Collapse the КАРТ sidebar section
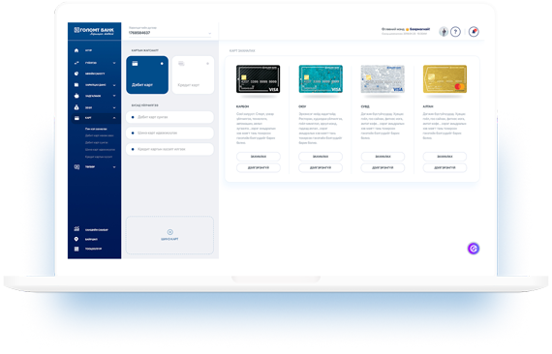552x354 pixels. tap(114, 118)
